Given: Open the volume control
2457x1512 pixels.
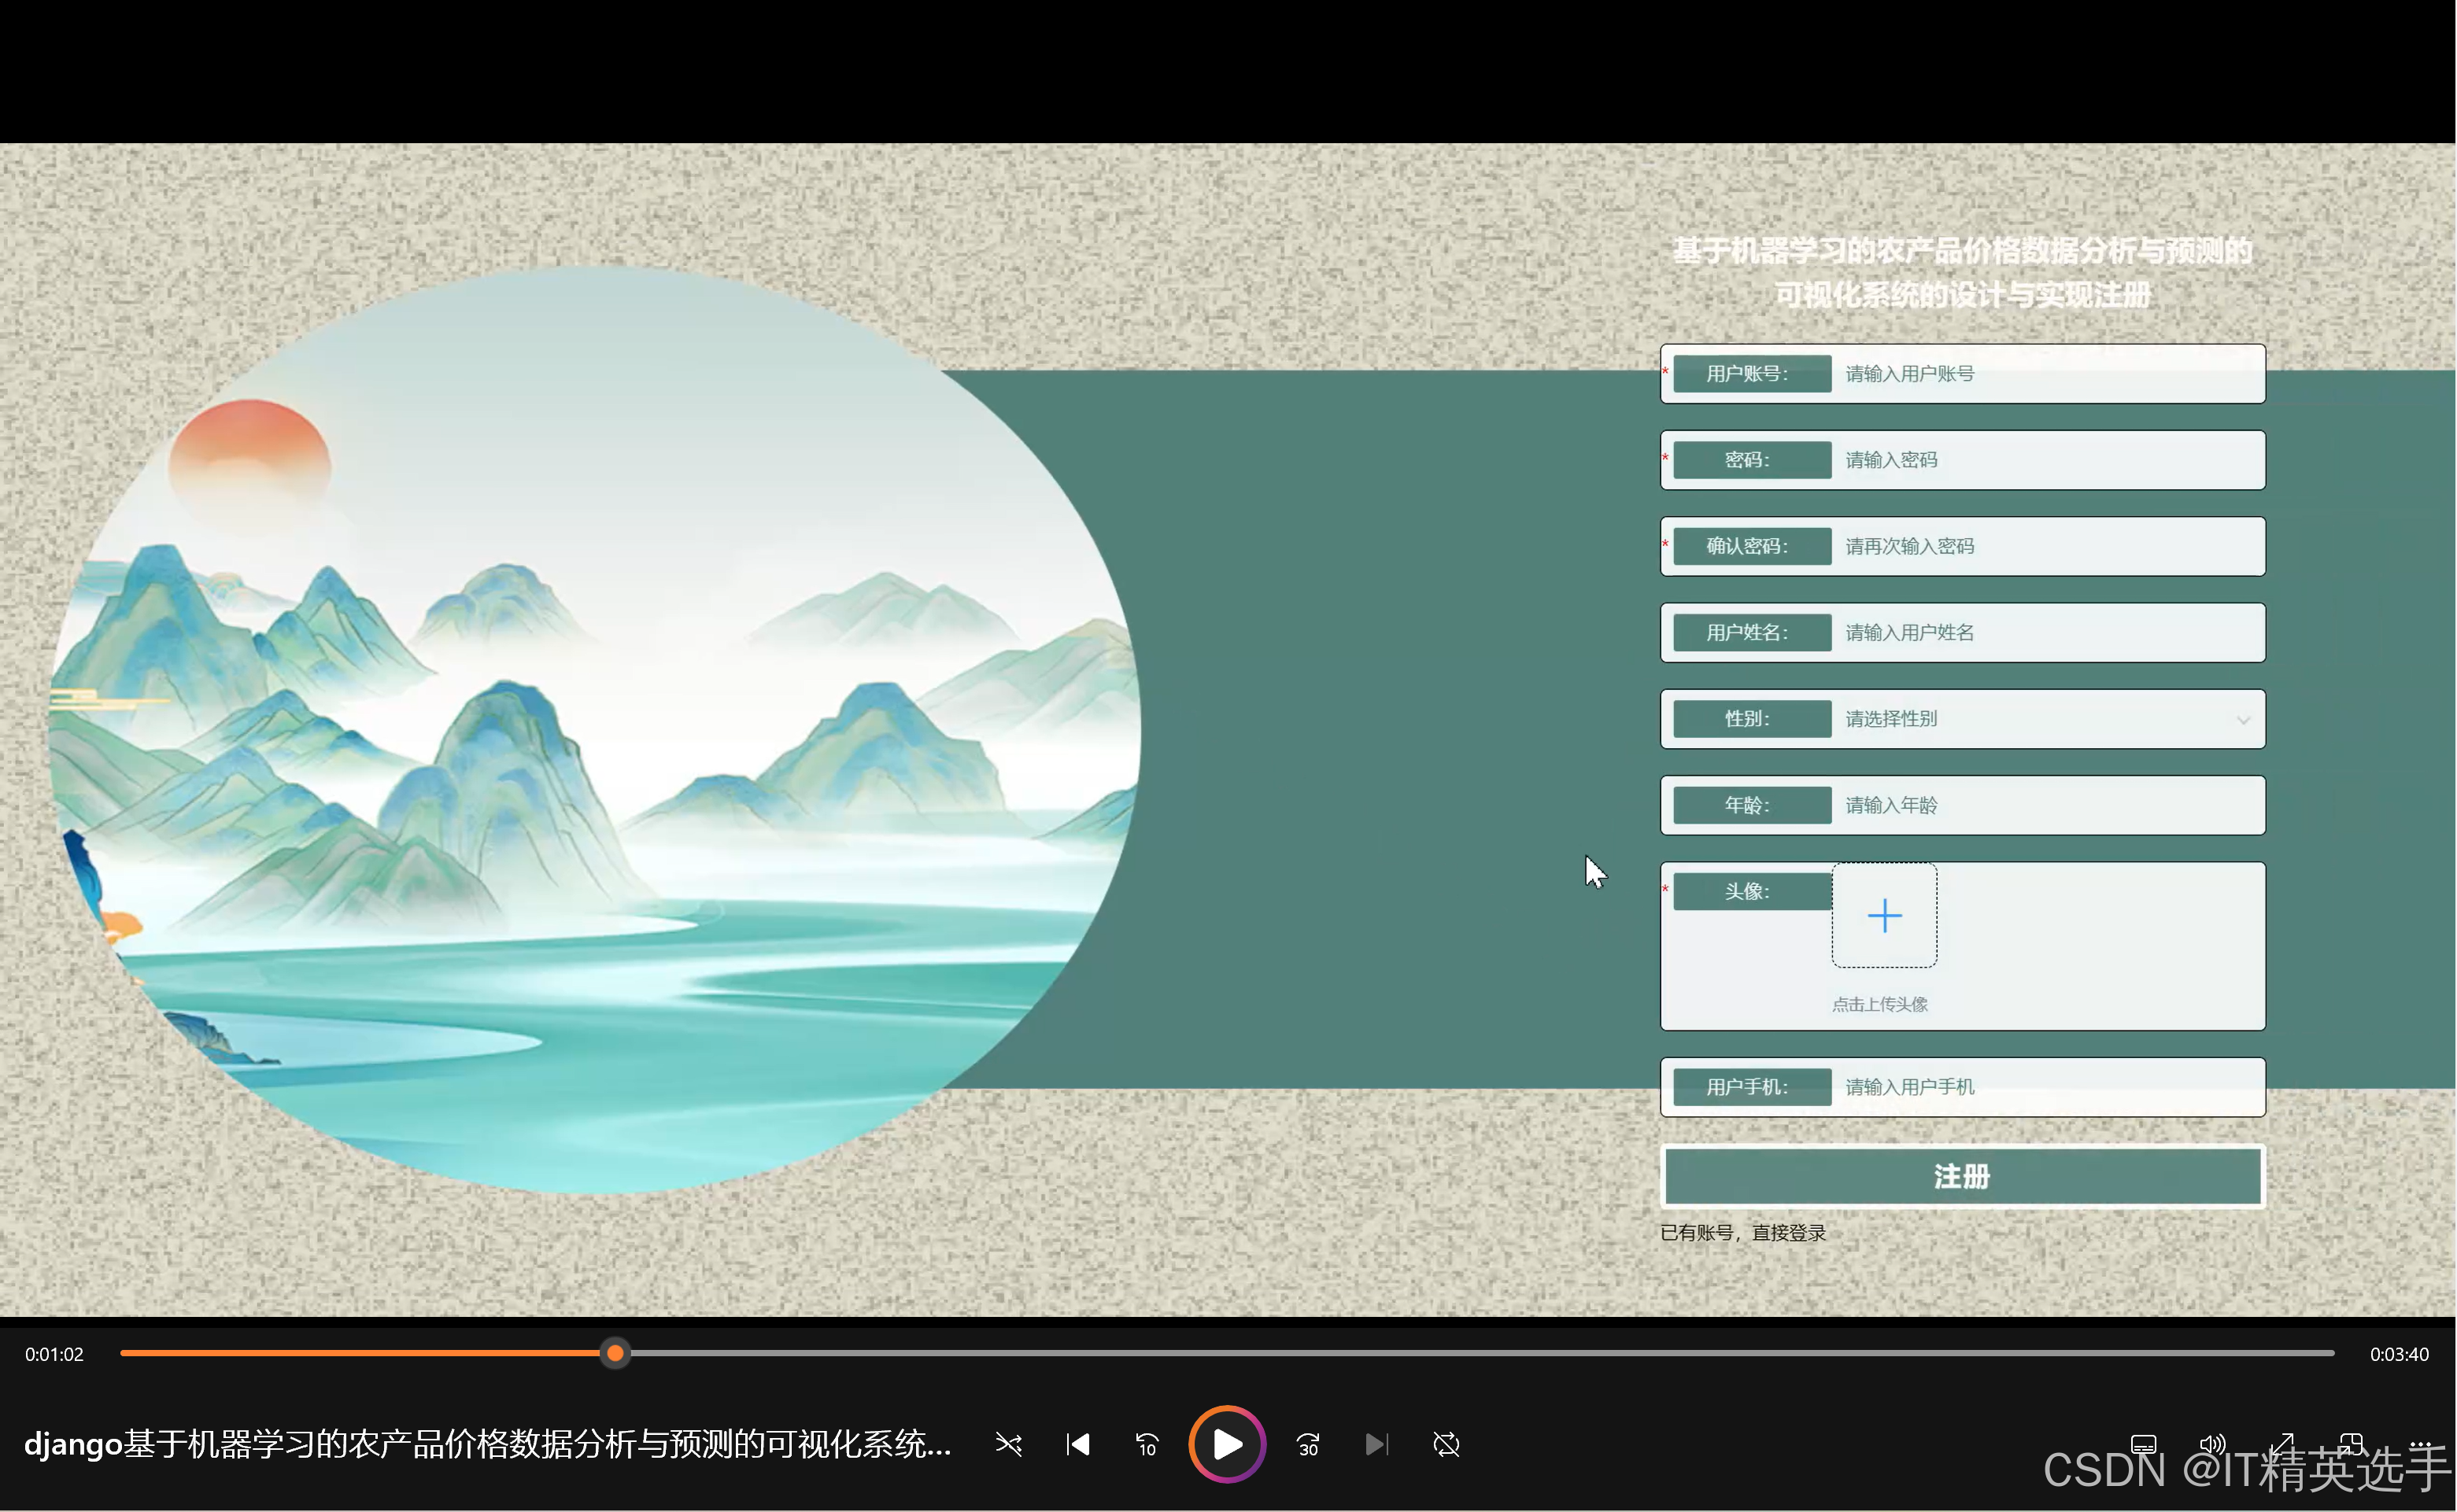Looking at the screenshot, I should pyautogui.click(x=2212, y=1444).
